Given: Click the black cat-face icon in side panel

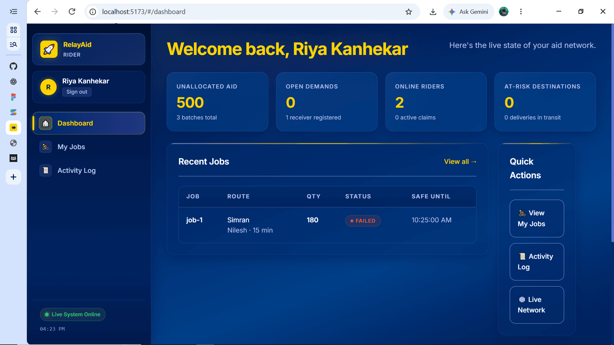Looking at the screenshot, I should (13, 158).
